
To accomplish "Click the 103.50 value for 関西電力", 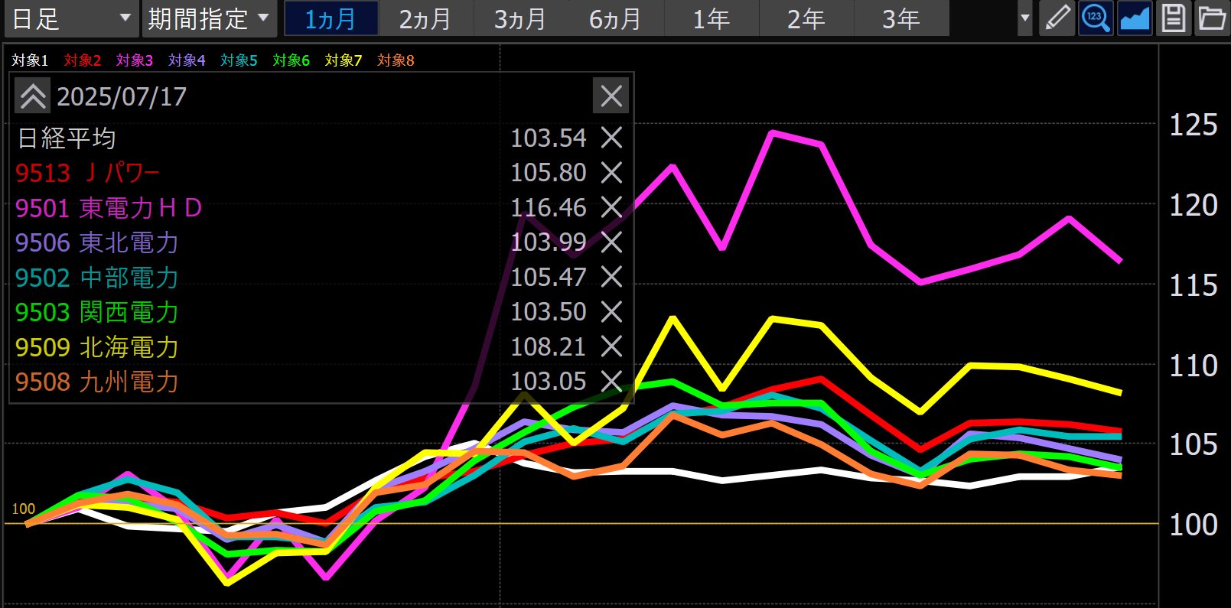I will 549,312.
